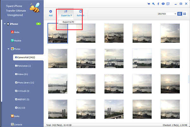Viewport: 190px width, 127px height.
Task: Open the Facebook share icon
Action: (158, 4)
